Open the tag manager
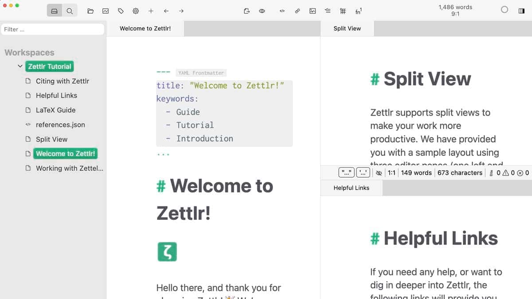The height and width of the screenshot is (299, 532). click(121, 11)
